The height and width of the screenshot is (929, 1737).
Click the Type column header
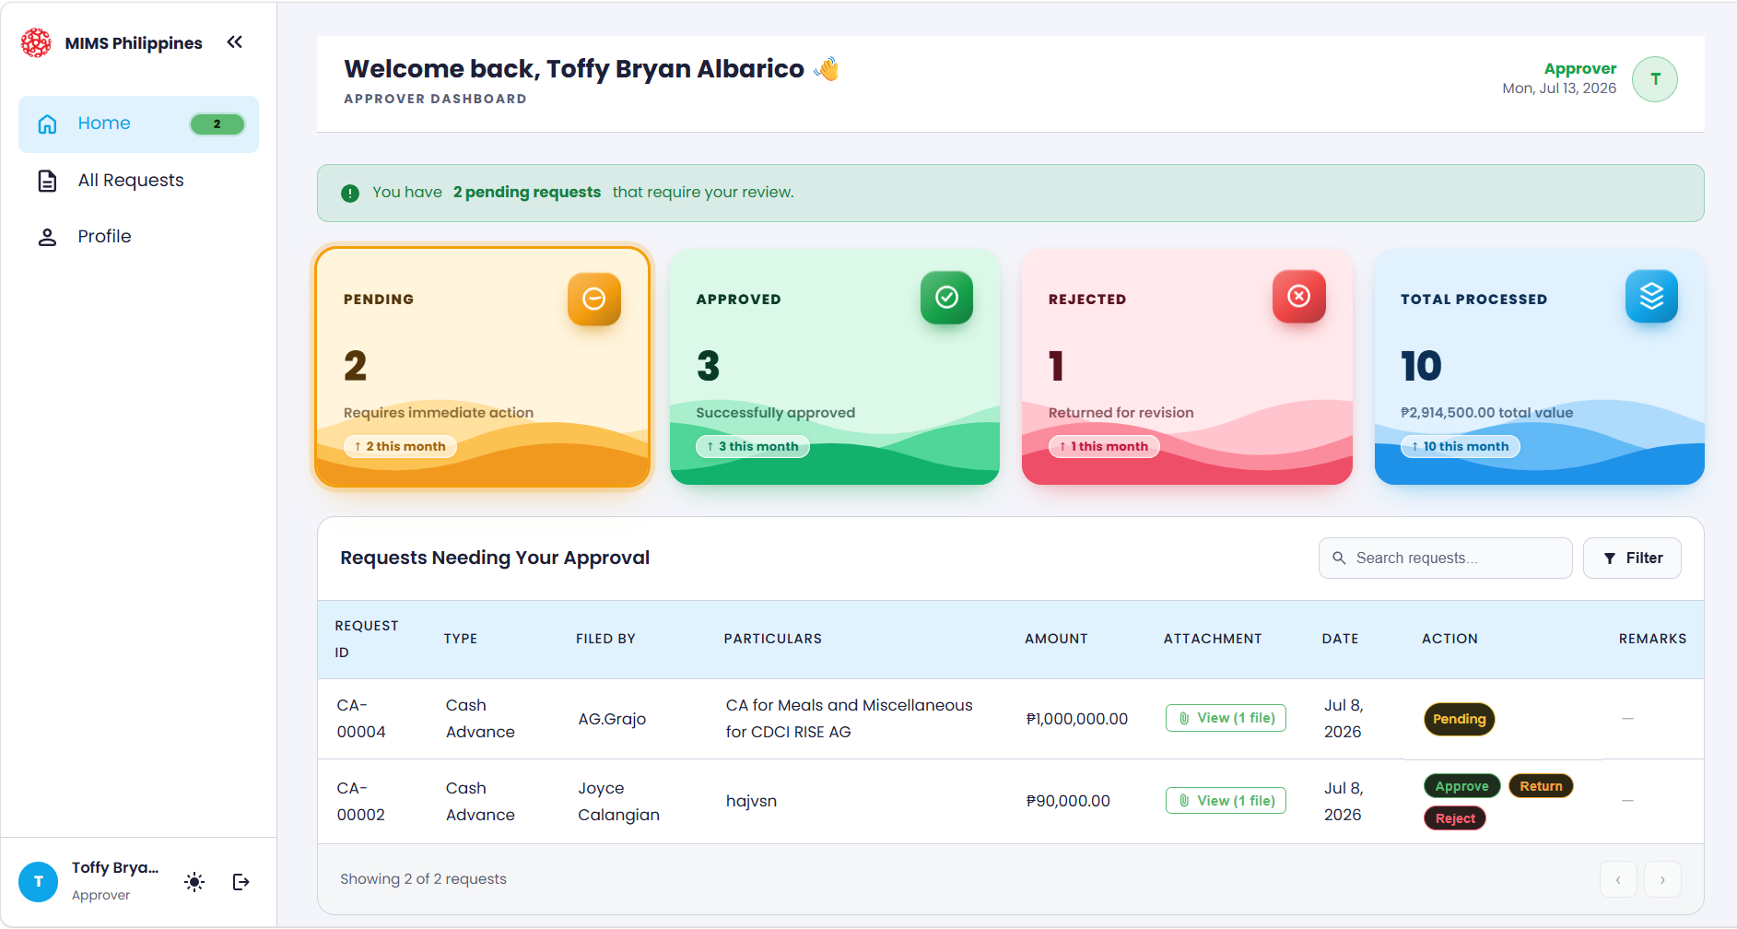tap(460, 640)
